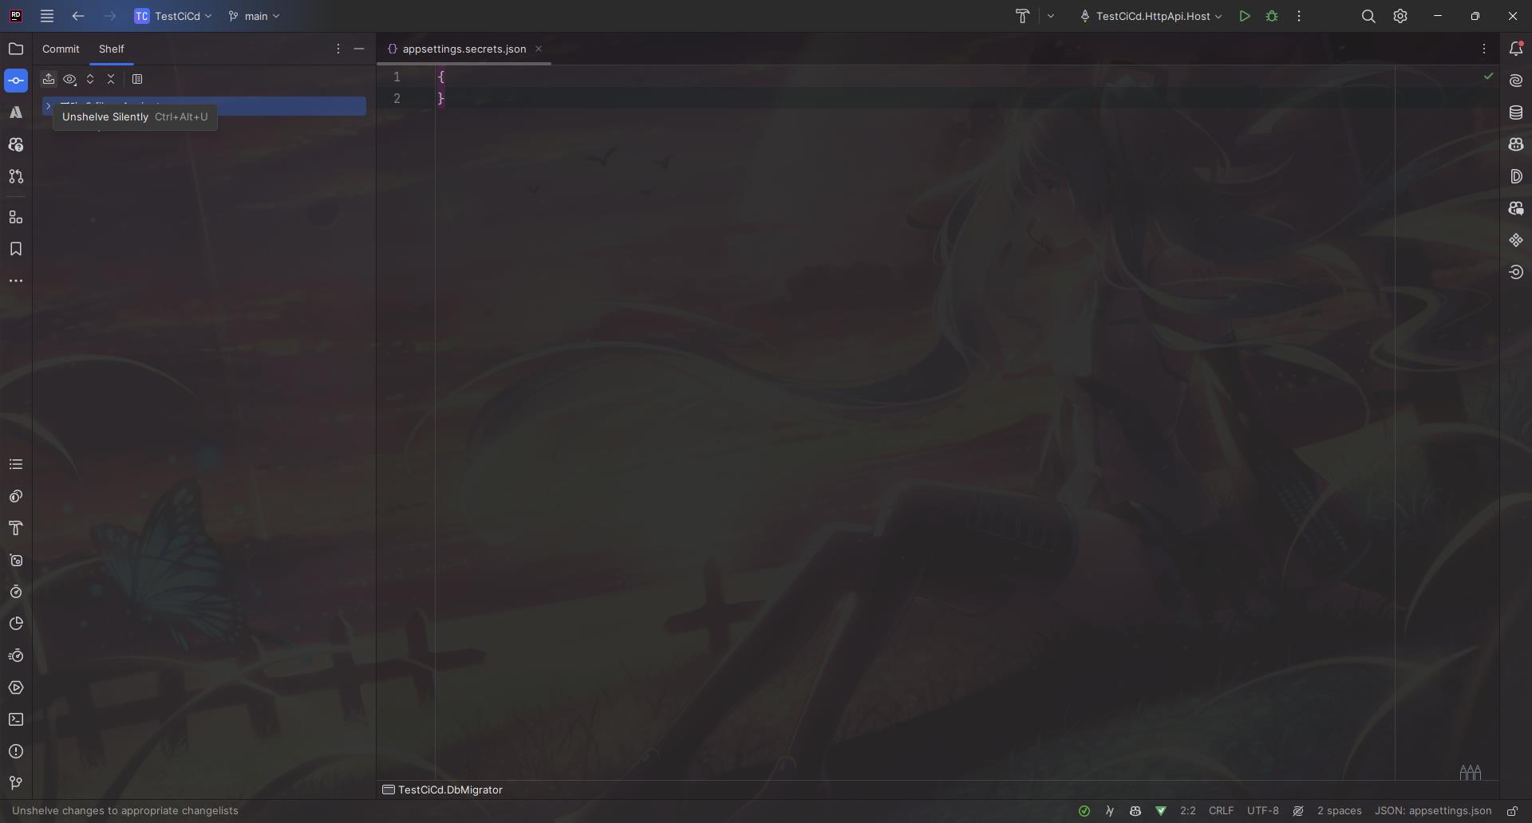The image size is (1532, 823).
Task: Toggle the diff preview eye in the Shelf toolbar
Action: pyautogui.click(x=69, y=79)
